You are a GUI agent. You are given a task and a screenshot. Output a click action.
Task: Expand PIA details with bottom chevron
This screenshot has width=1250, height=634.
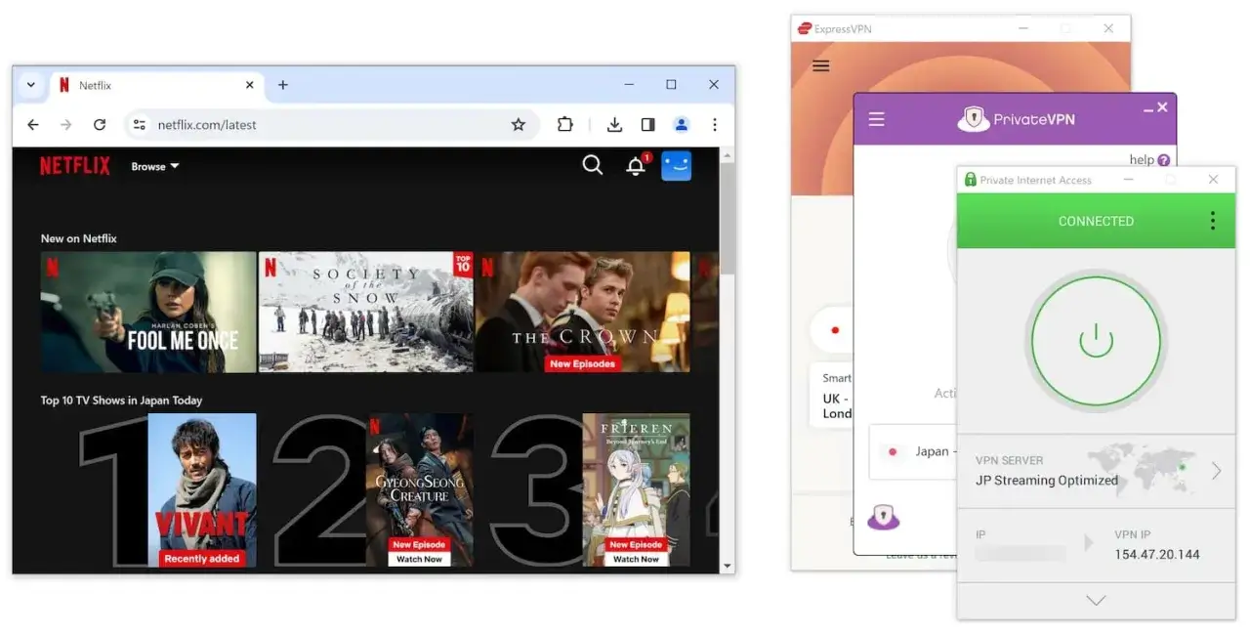[x=1096, y=600]
